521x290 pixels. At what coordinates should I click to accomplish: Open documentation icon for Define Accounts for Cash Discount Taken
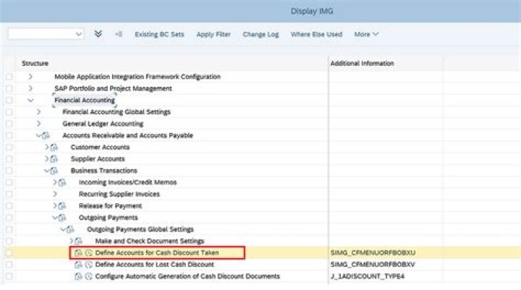[78, 253]
